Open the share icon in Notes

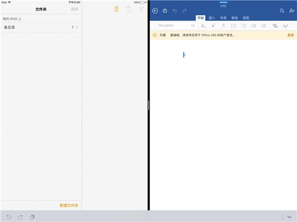point(129,9)
